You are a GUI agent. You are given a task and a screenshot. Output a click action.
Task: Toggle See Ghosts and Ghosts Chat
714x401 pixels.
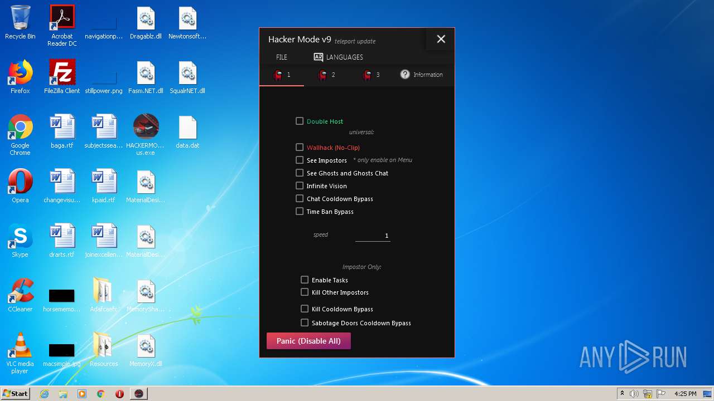[300, 173]
